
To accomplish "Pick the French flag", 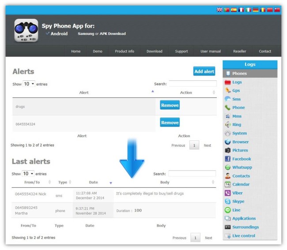I will coord(241,10).
